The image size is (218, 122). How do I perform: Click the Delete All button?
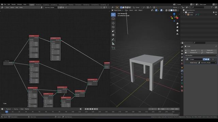click(x=209, y=50)
